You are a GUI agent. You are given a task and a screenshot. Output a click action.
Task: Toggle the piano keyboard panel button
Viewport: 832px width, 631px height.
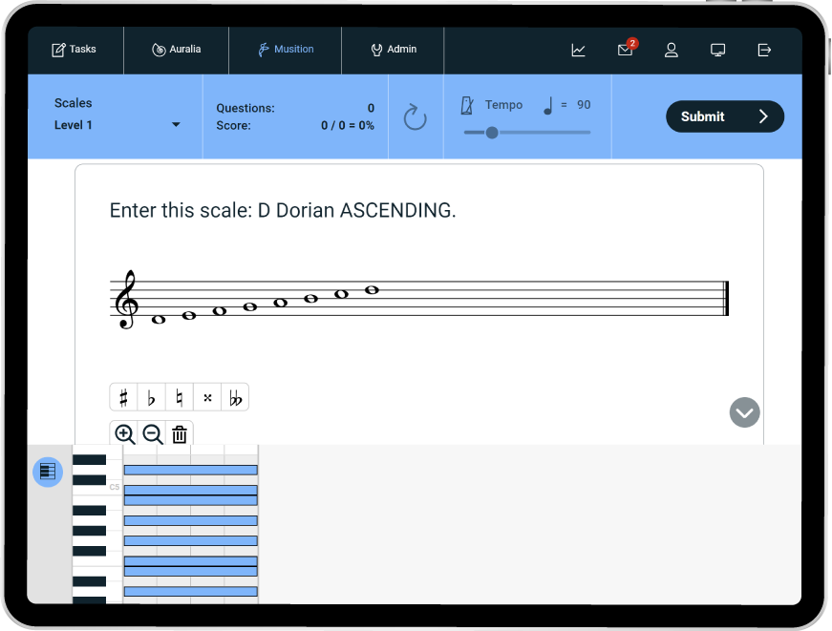click(48, 472)
